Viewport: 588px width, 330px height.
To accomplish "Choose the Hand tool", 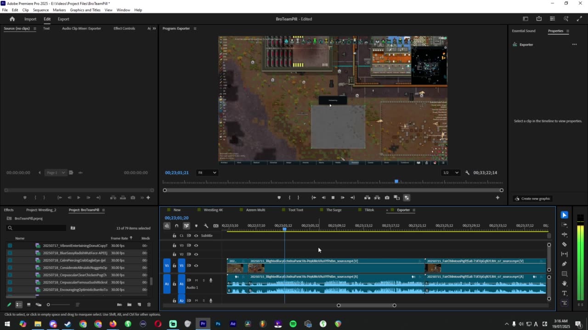I will pos(565,284).
